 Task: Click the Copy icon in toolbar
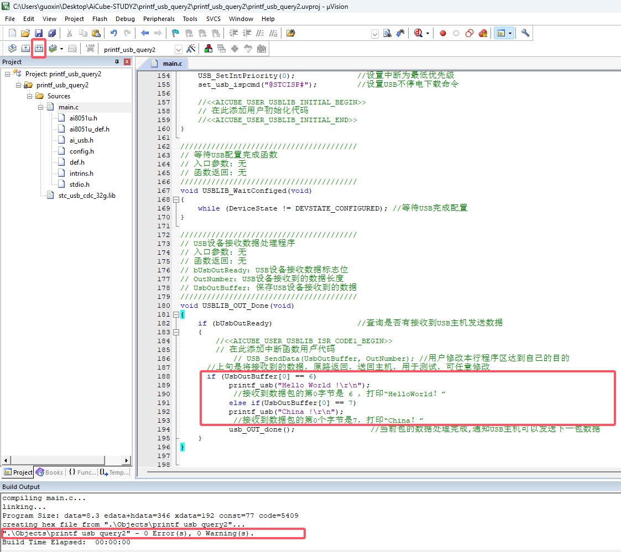[x=83, y=33]
